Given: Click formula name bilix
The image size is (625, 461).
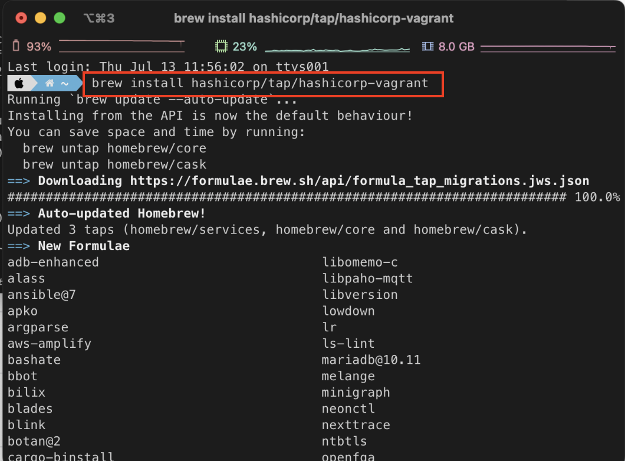Looking at the screenshot, I should pos(27,393).
